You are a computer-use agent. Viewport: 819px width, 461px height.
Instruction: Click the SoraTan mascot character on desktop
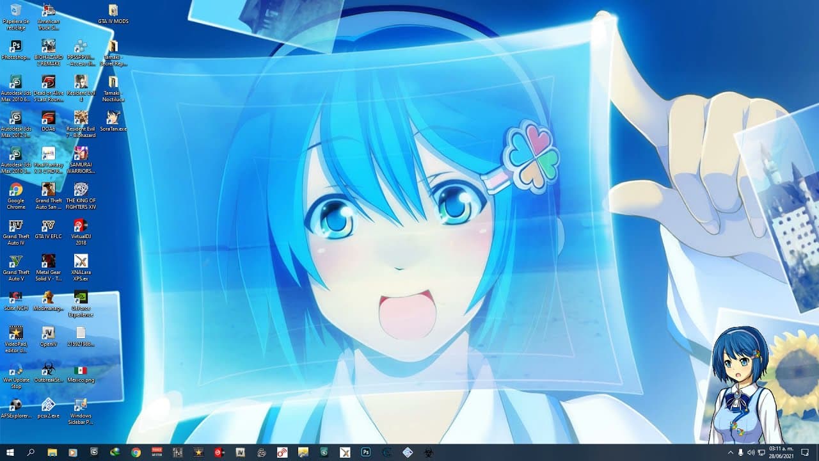click(x=743, y=384)
